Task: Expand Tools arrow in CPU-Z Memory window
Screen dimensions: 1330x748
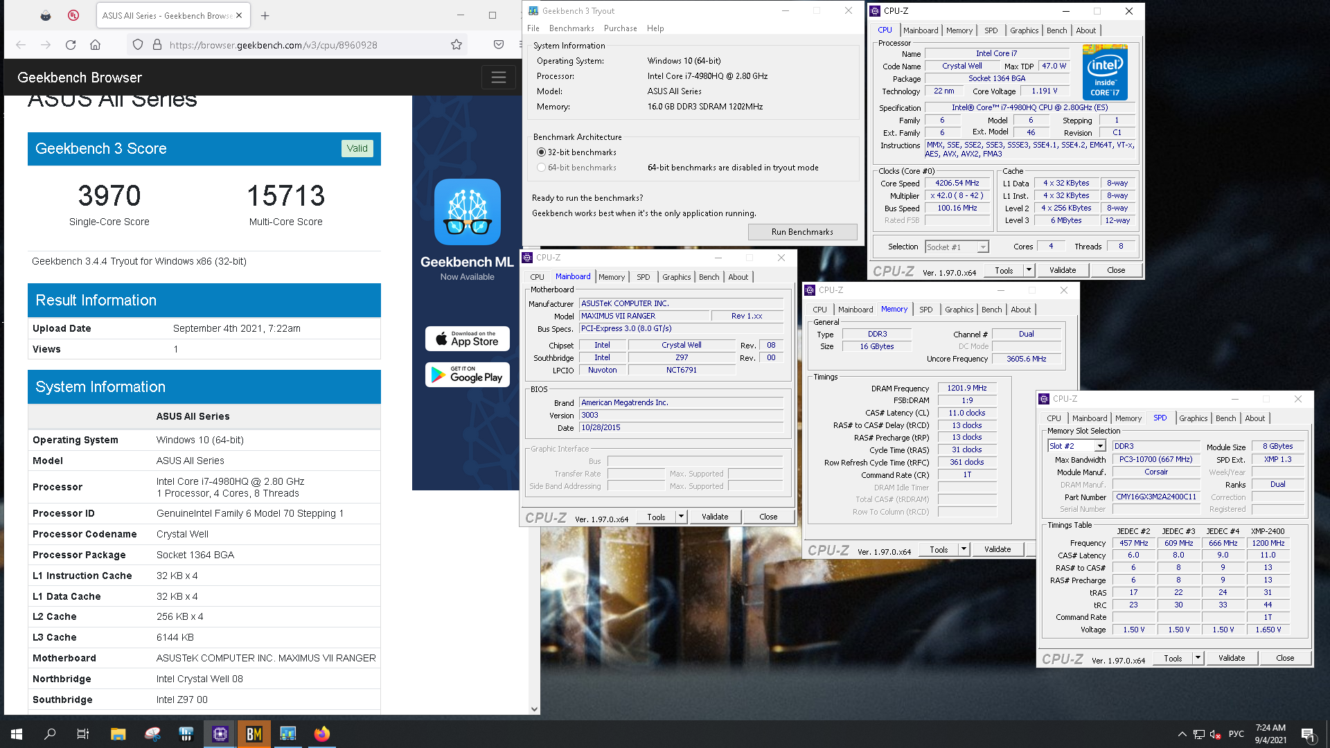Action: coord(964,549)
